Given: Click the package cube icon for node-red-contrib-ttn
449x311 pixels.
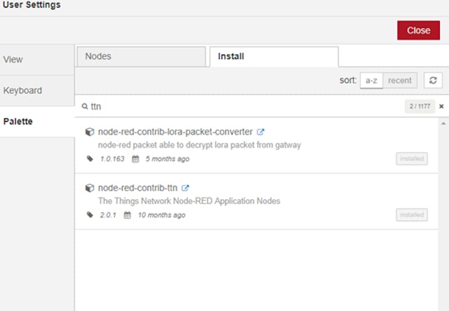Looking at the screenshot, I should pos(90,188).
